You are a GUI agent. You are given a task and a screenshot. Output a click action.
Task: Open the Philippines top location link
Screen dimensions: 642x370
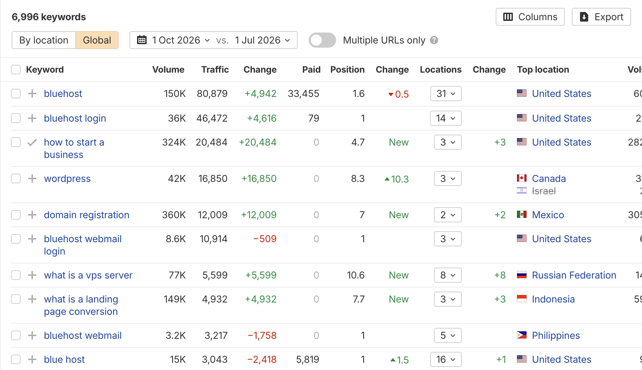(556, 335)
